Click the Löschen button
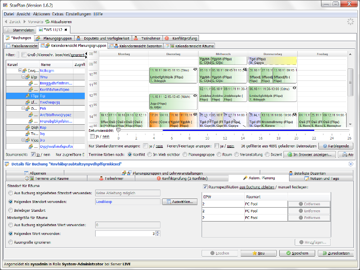The width and height of the screenshot is (360, 270). [220, 253]
